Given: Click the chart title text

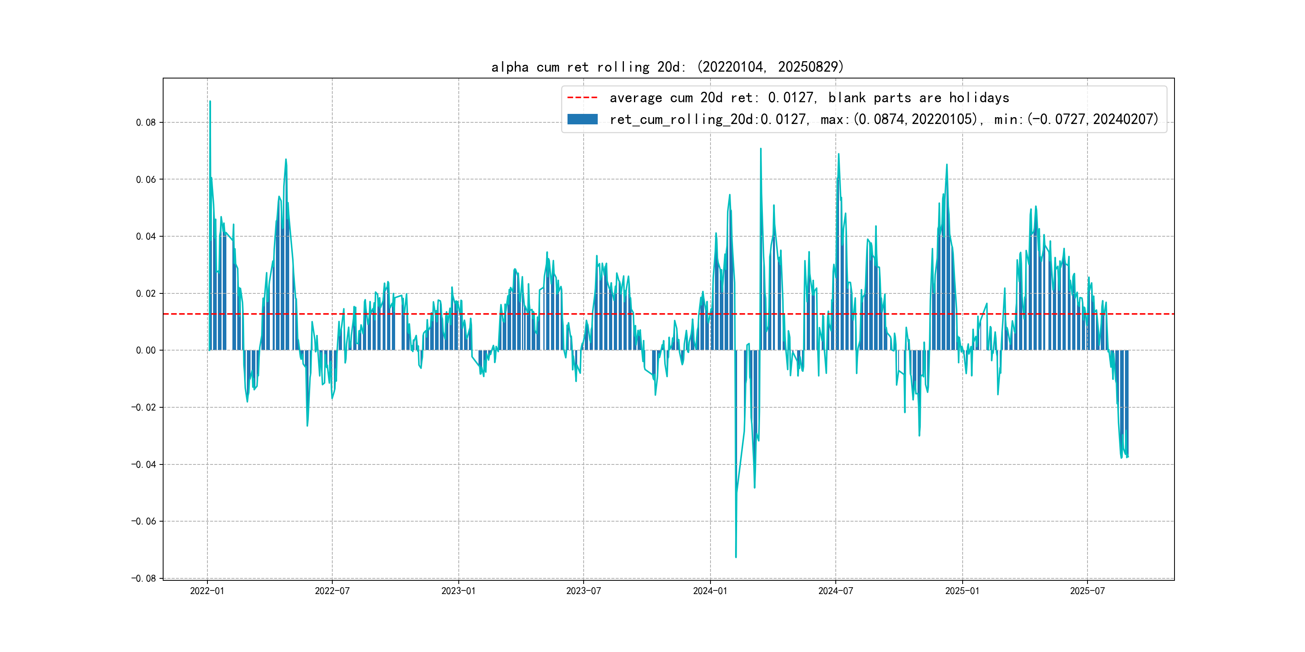Looking at the screenshot, I should [667, 67].
